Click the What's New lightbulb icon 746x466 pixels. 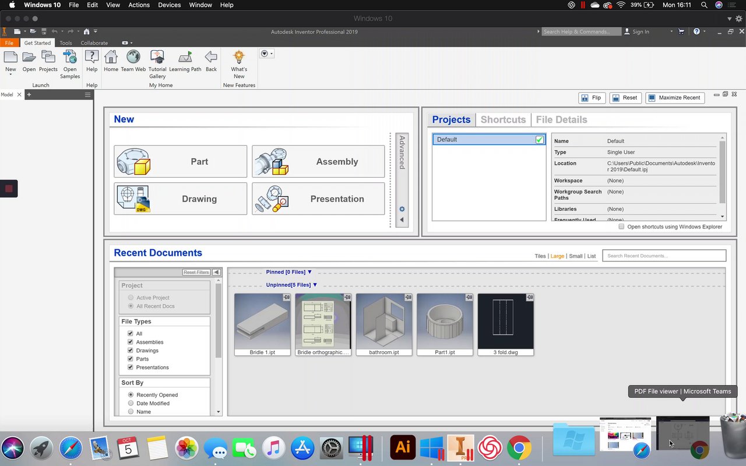pyautogui.click(x=239, y=58)
